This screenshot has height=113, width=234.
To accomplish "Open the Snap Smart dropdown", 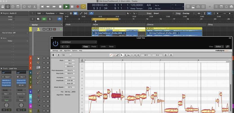I will [x=164, y=14].
